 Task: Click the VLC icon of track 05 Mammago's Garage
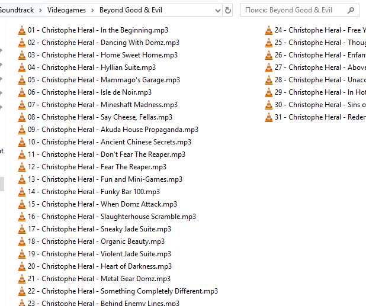[x=22, y=80]
